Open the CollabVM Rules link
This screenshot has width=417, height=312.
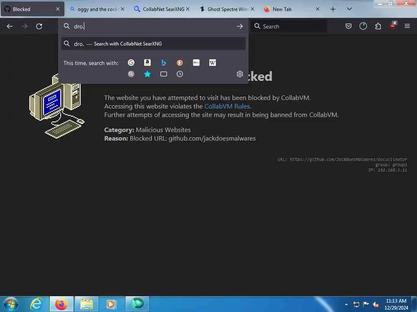coord(227,106)
